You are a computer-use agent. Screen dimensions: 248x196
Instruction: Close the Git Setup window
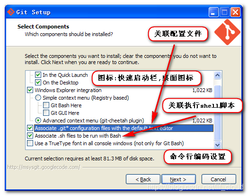pos(235,12)
